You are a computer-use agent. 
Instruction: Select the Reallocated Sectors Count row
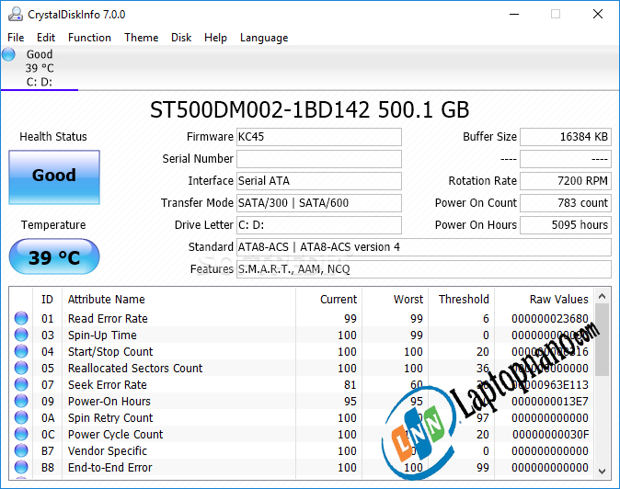302,369
